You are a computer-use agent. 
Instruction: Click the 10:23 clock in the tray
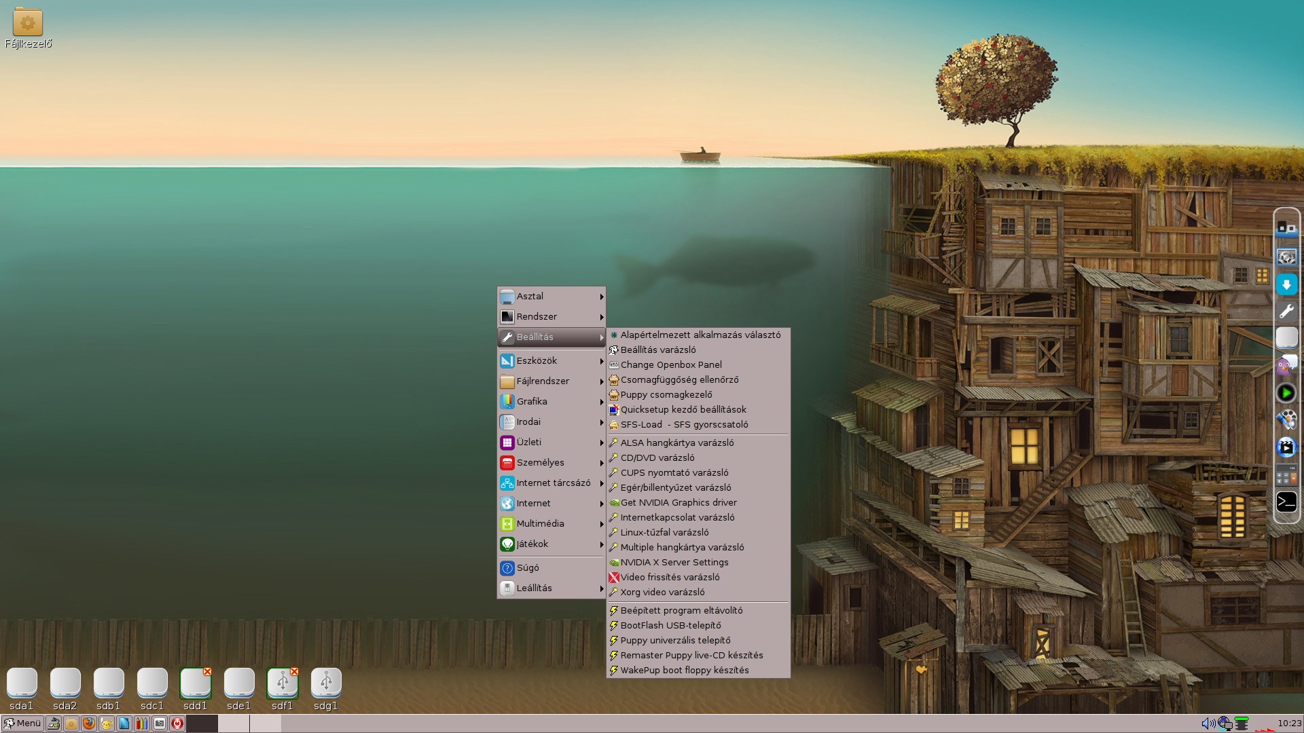point(1290,723)
